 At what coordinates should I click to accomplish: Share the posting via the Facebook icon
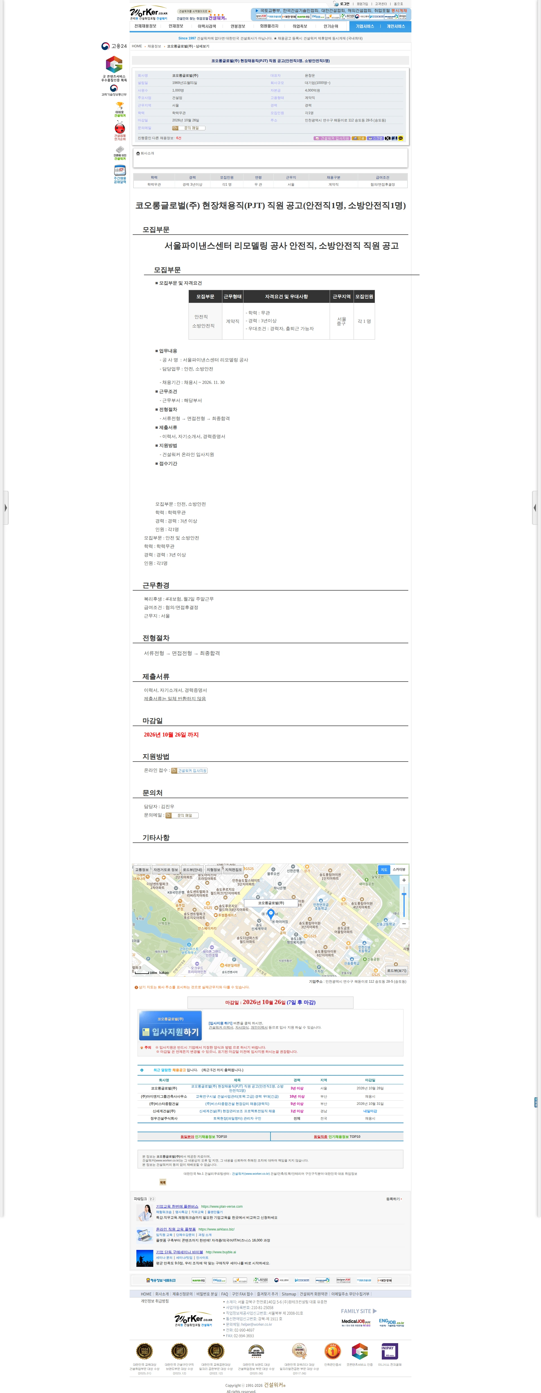pyautogui.click(x=394, y=139)
